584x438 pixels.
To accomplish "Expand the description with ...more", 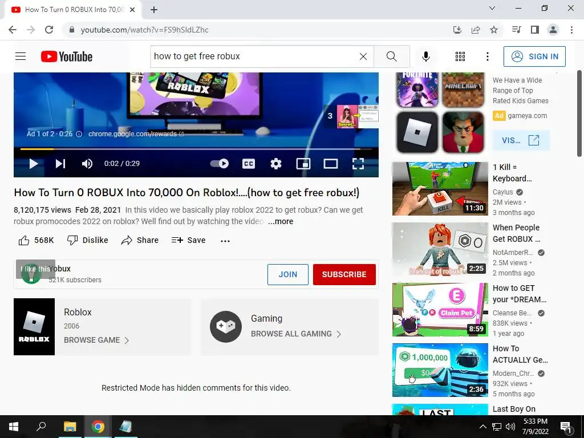I will pos(281,221).
